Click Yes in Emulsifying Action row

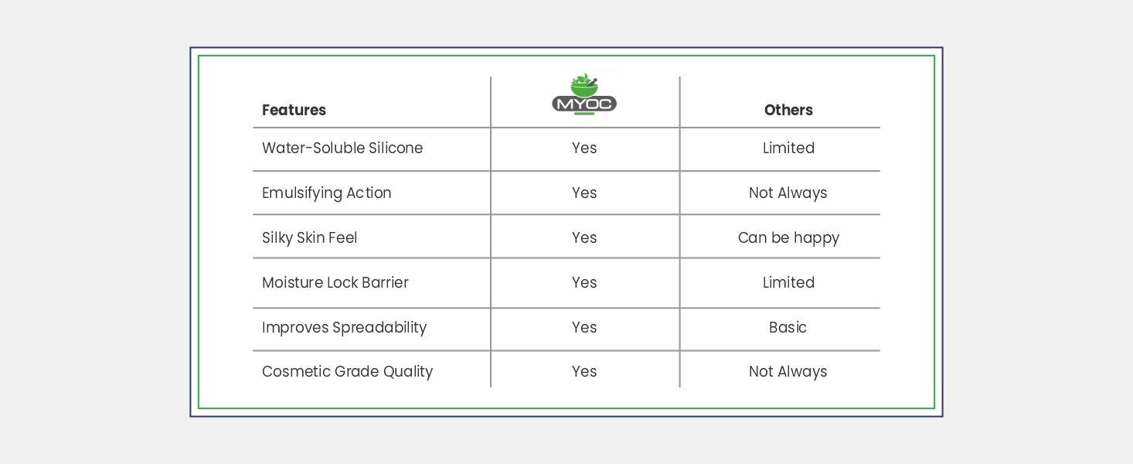click(584, 193)
